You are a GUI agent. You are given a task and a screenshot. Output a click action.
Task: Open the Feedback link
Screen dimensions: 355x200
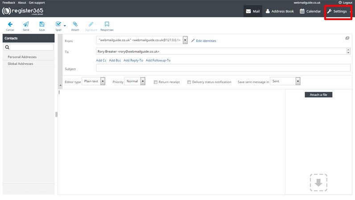coord(8,3)
